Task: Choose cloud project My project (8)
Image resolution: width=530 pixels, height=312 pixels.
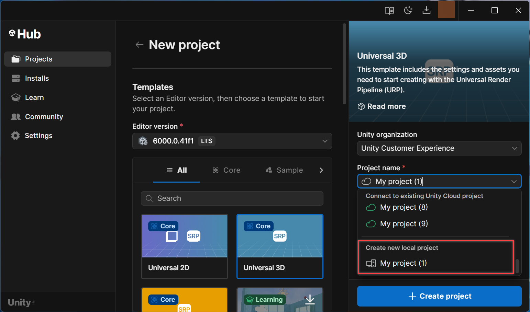Action: [404, 207]
